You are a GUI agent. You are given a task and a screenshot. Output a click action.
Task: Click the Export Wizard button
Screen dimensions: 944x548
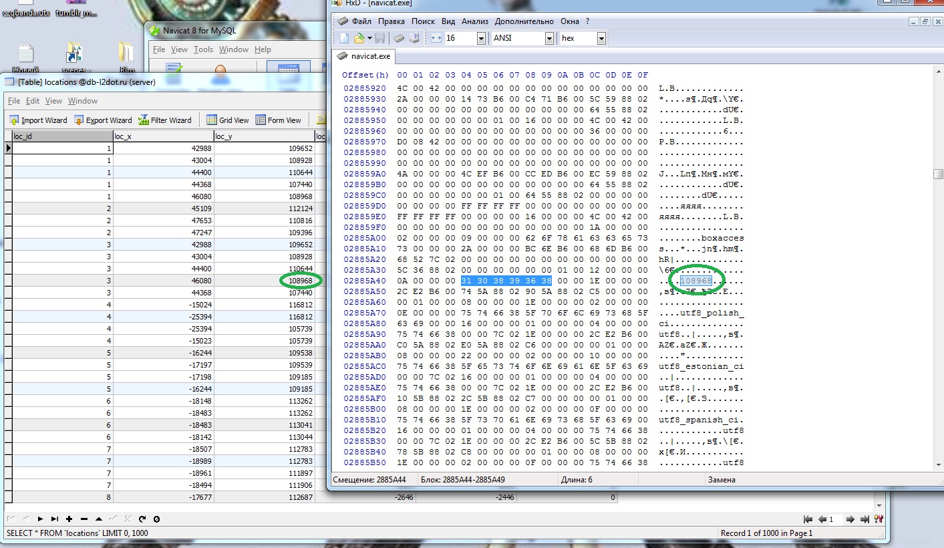(x=103, y=120)
